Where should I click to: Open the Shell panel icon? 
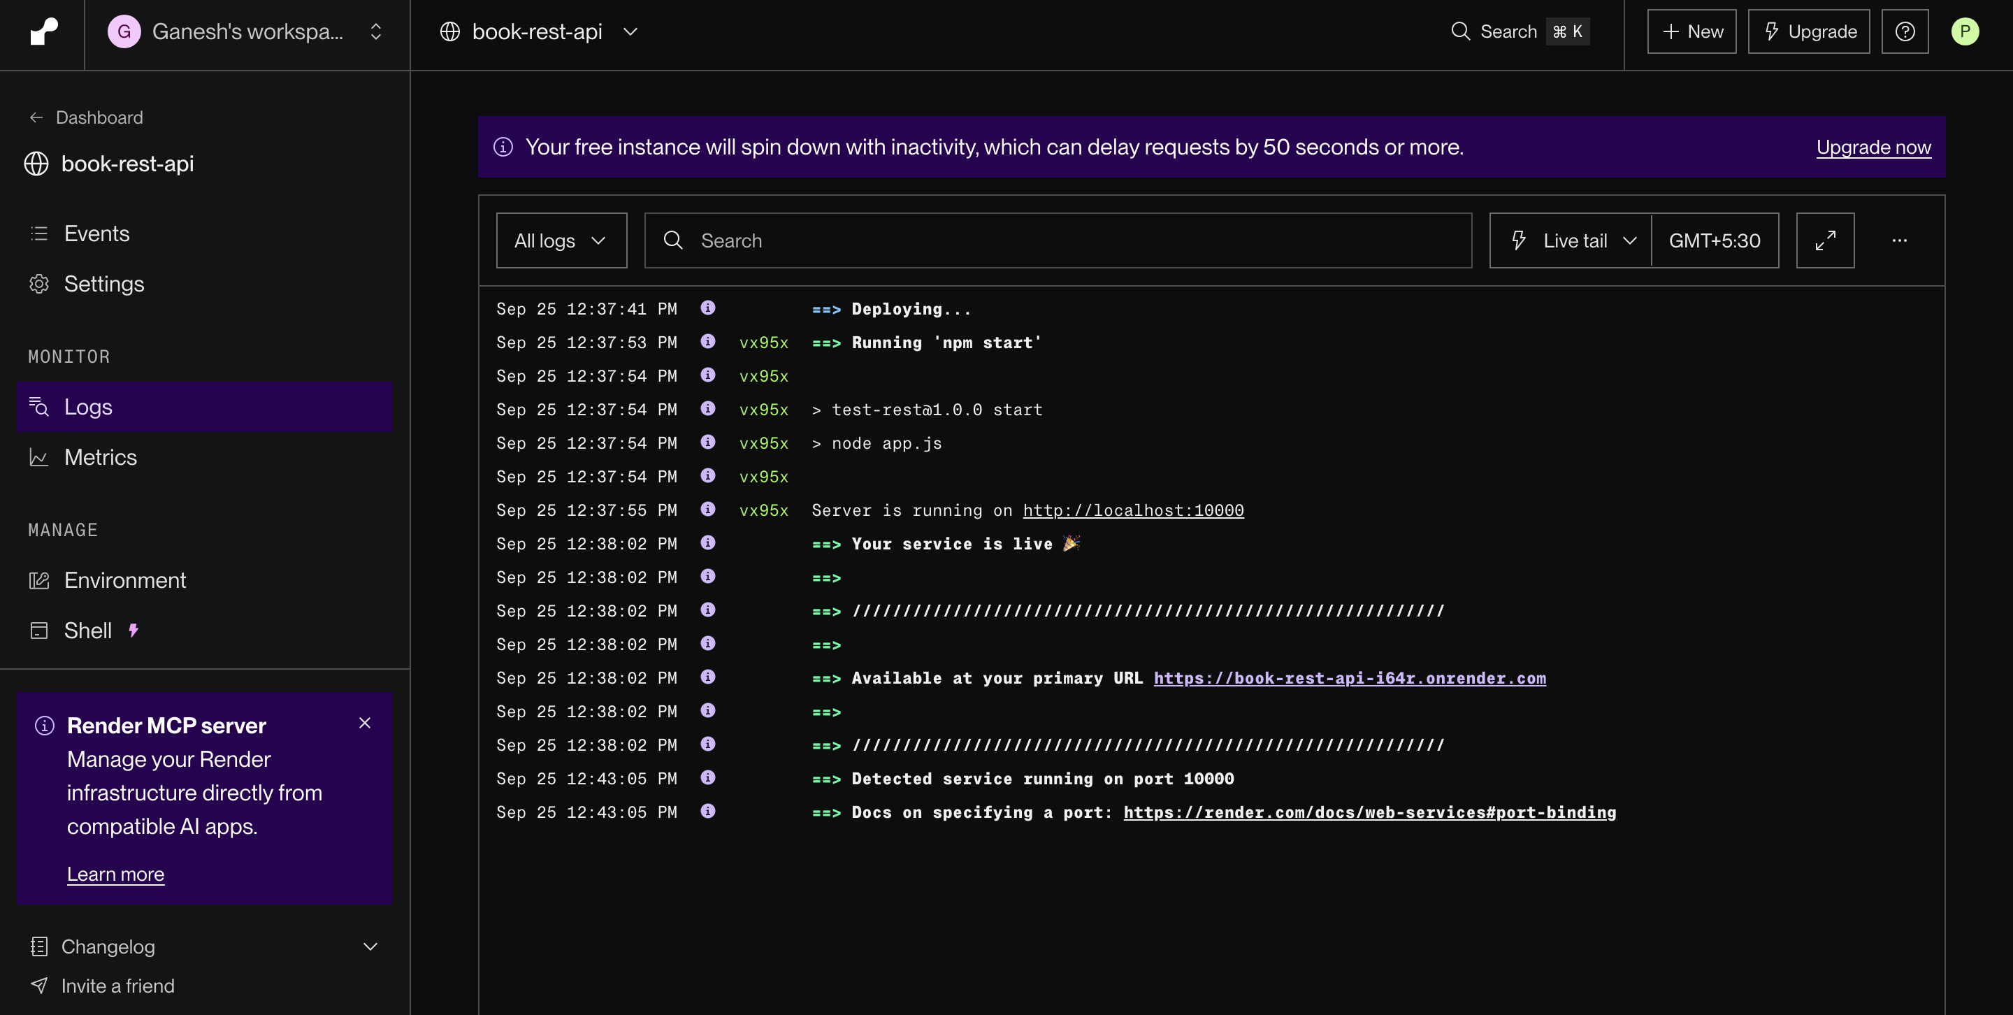pos(39,630)
